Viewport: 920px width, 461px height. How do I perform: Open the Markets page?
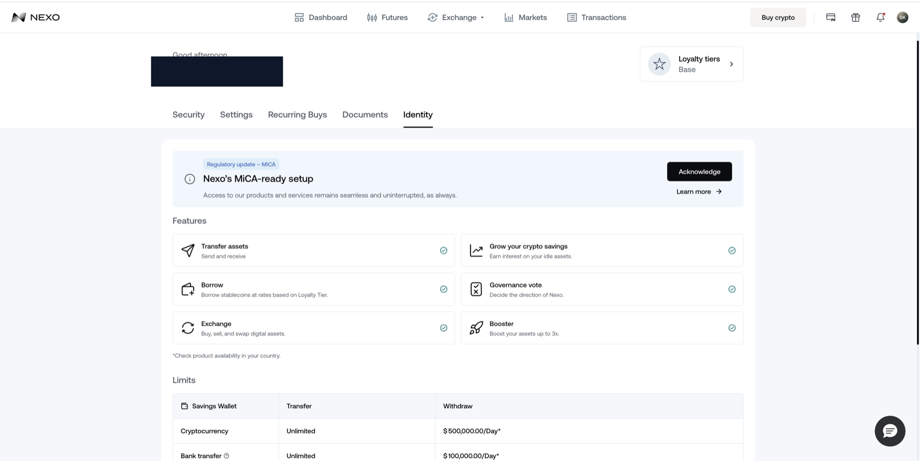pos(526,17)
